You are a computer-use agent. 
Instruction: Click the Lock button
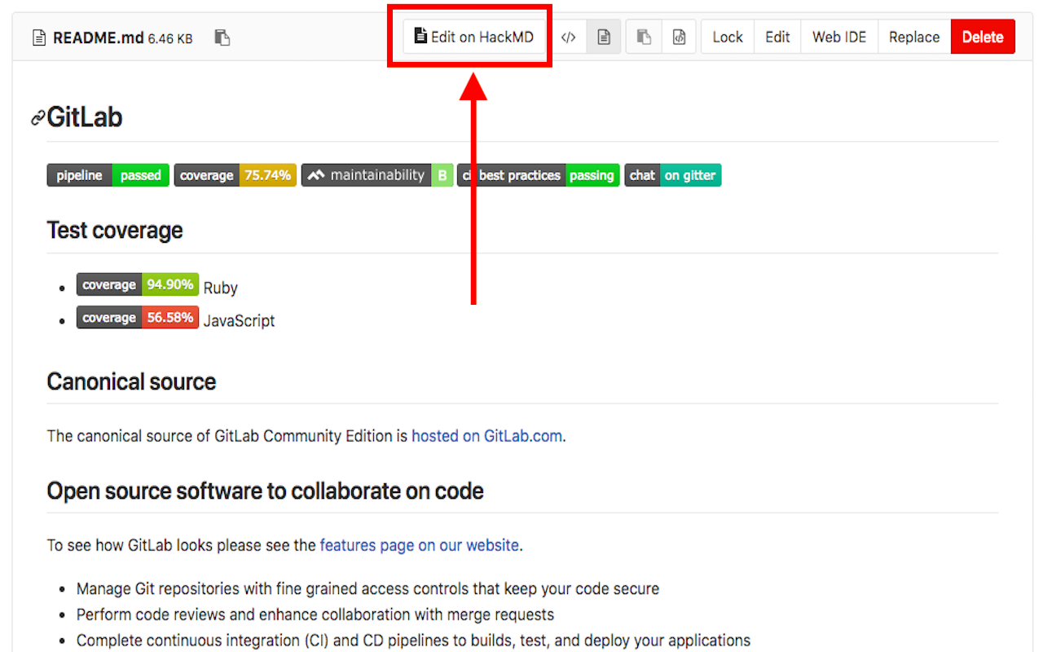(x=728, y=37)
